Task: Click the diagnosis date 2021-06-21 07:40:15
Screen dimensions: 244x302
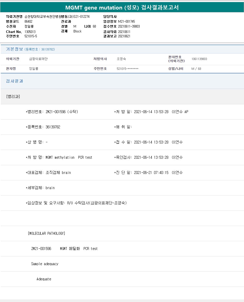Action: coord(151,173)
